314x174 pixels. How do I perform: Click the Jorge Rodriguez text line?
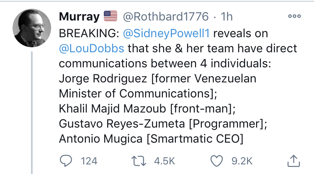pyautogui.click(x=157, y=78)
